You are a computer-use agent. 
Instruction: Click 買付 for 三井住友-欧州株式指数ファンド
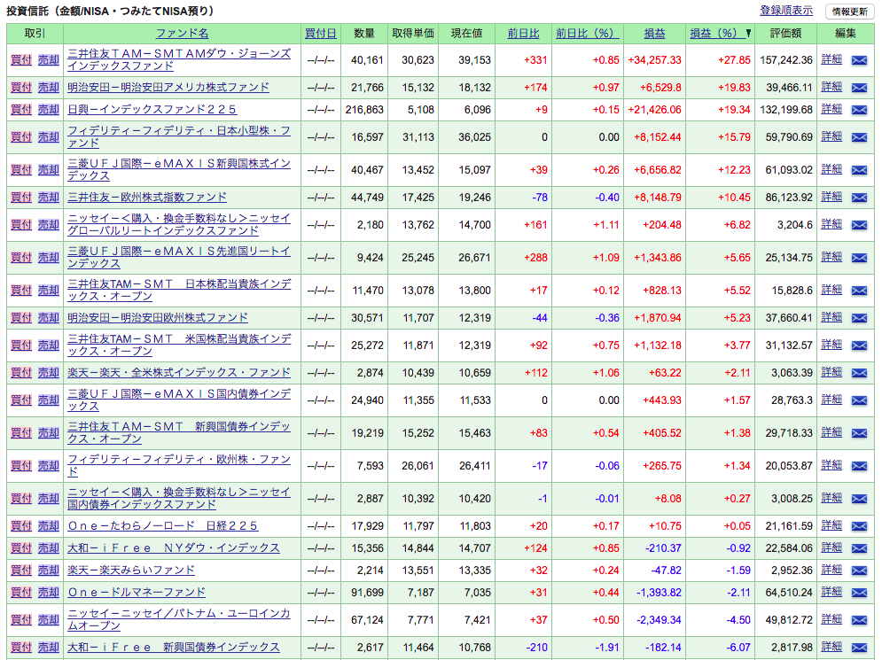(20, 198)
